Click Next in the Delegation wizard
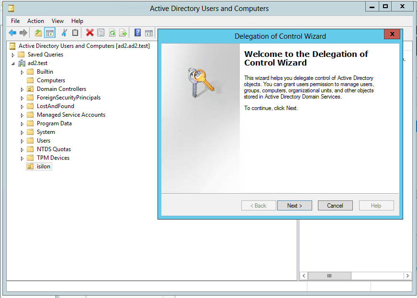417x298 pixels. click(x=294, y=206)
